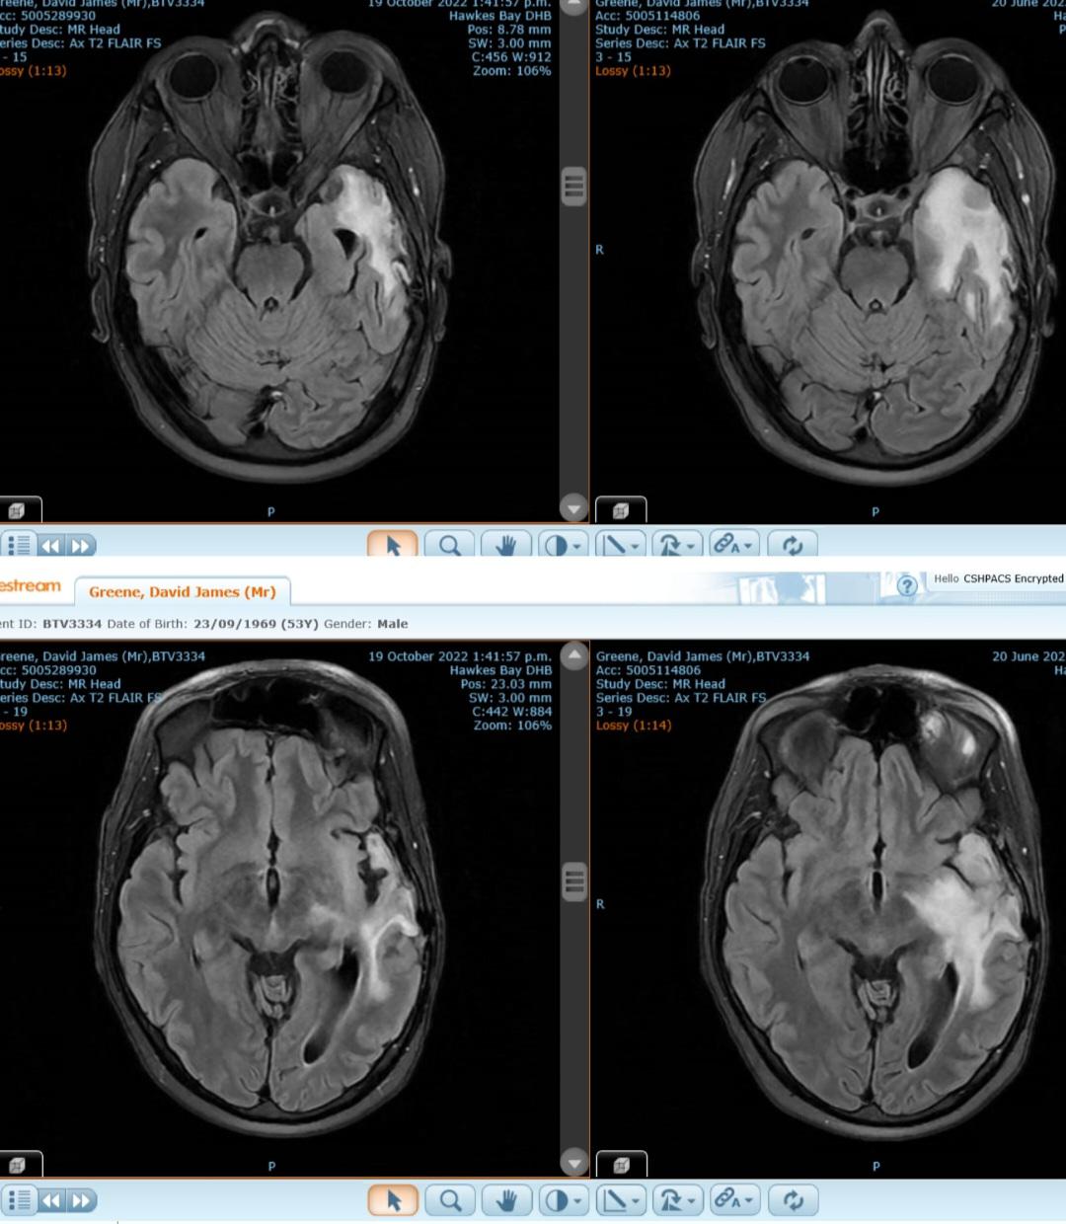Select the hand pan tool in lower toolbar
This screenshot has height=1224, width=1066.
tap(506, 1200)
